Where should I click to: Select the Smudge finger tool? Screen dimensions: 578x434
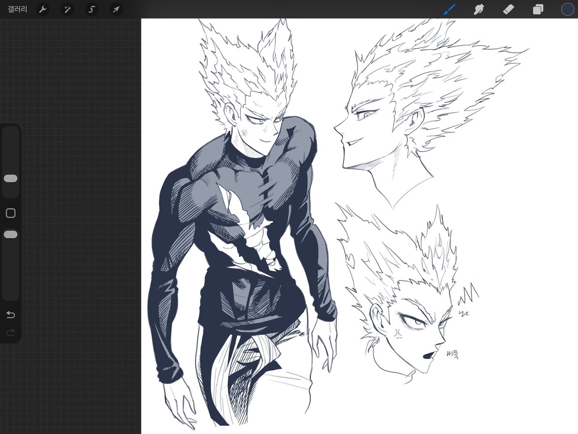point(479,9)
